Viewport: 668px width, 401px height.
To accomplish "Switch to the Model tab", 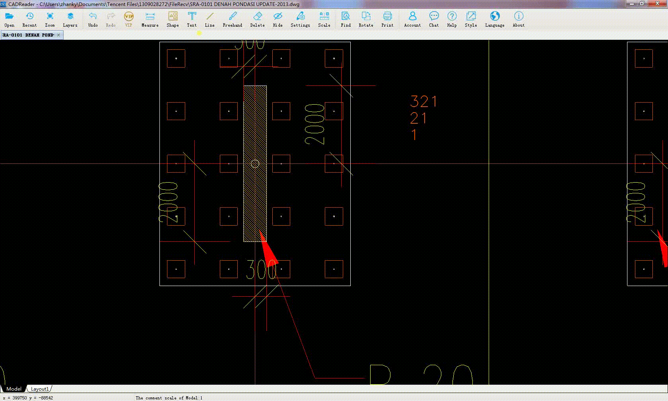I will tap(14, 389).
